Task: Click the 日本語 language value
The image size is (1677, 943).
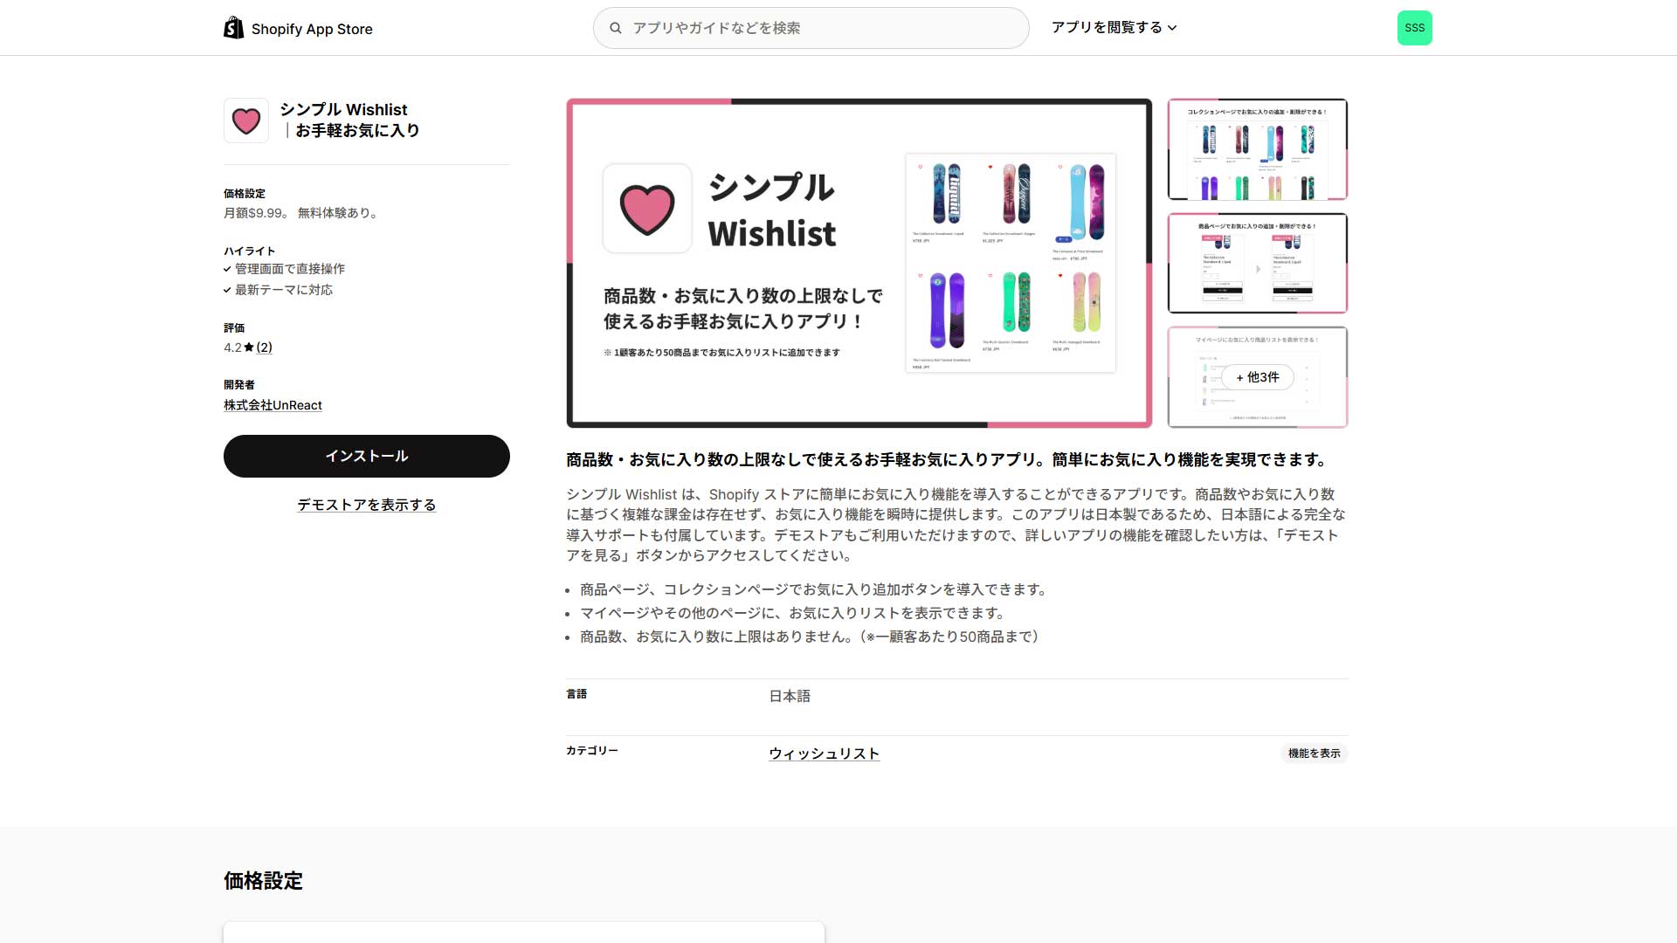Action: (790, 696)
